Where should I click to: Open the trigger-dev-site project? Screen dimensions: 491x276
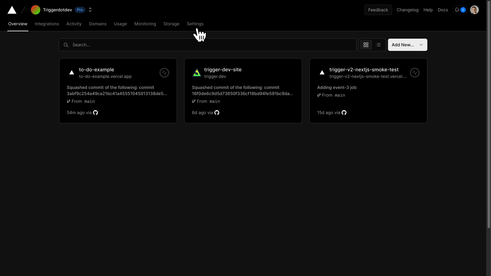pos(223,70)
